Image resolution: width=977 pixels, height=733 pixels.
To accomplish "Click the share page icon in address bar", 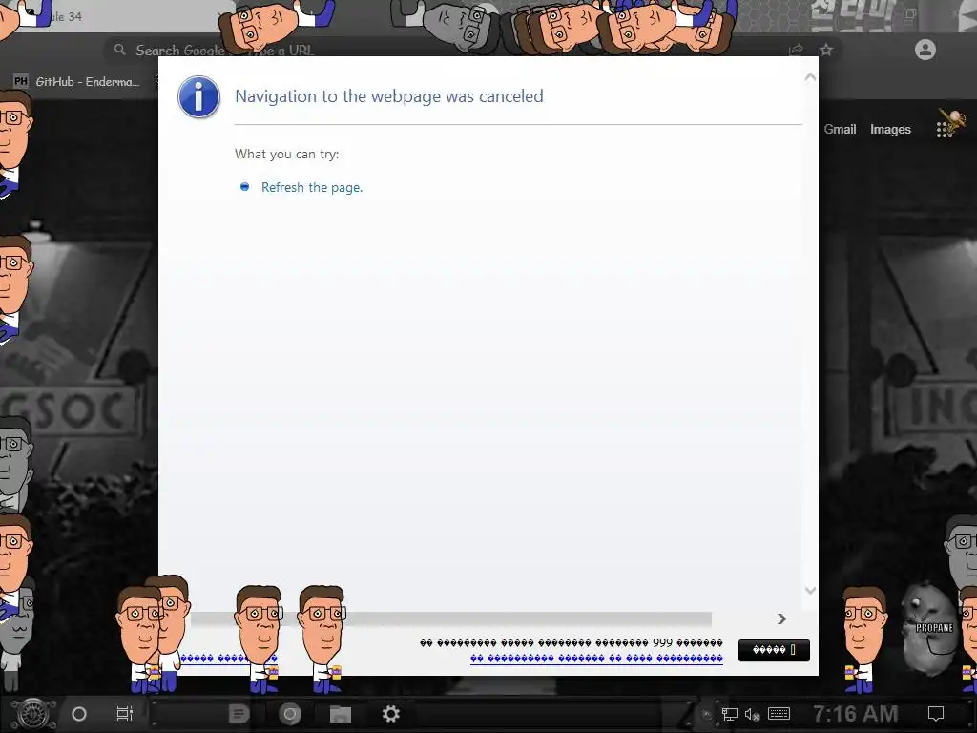I will click(796, 50).
